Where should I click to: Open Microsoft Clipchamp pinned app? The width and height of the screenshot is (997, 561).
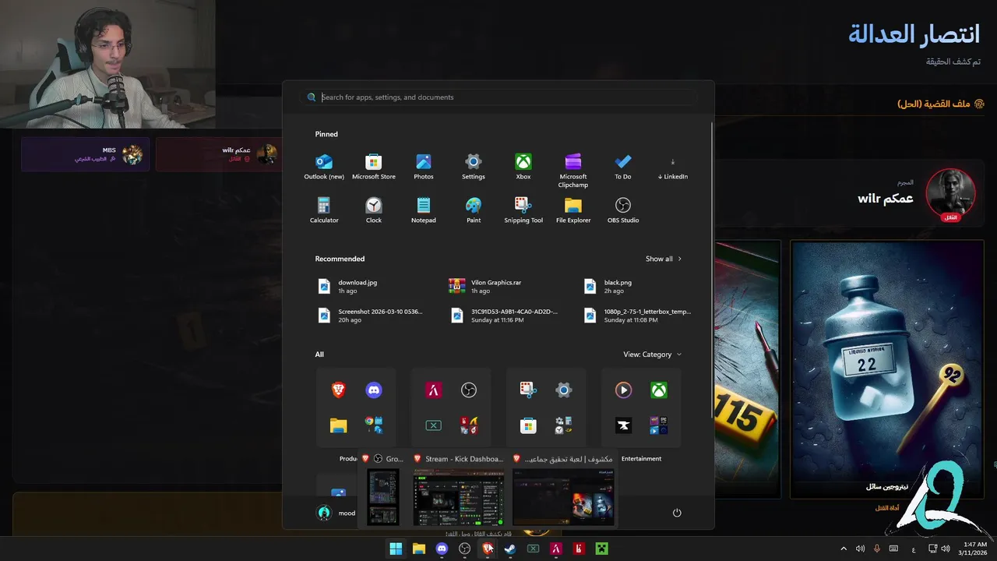(x=573, y=170)
